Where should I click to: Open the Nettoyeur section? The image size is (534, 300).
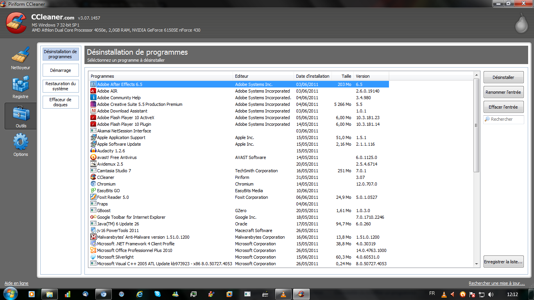20,58
